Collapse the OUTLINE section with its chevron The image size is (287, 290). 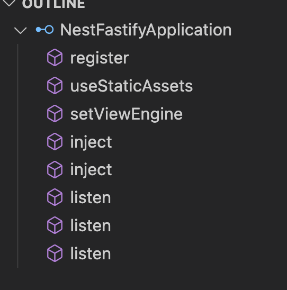pyautogui.click(x=9, y=3)
